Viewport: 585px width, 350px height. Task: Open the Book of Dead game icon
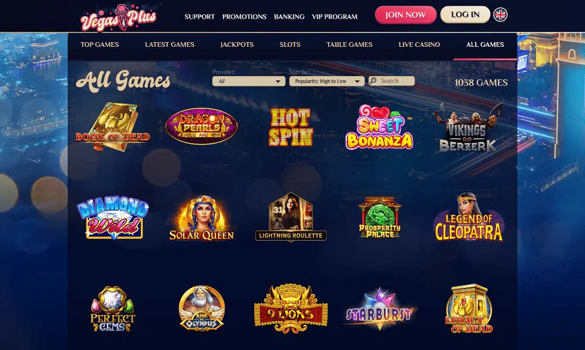pyautogui.click(x=113, y=127)
